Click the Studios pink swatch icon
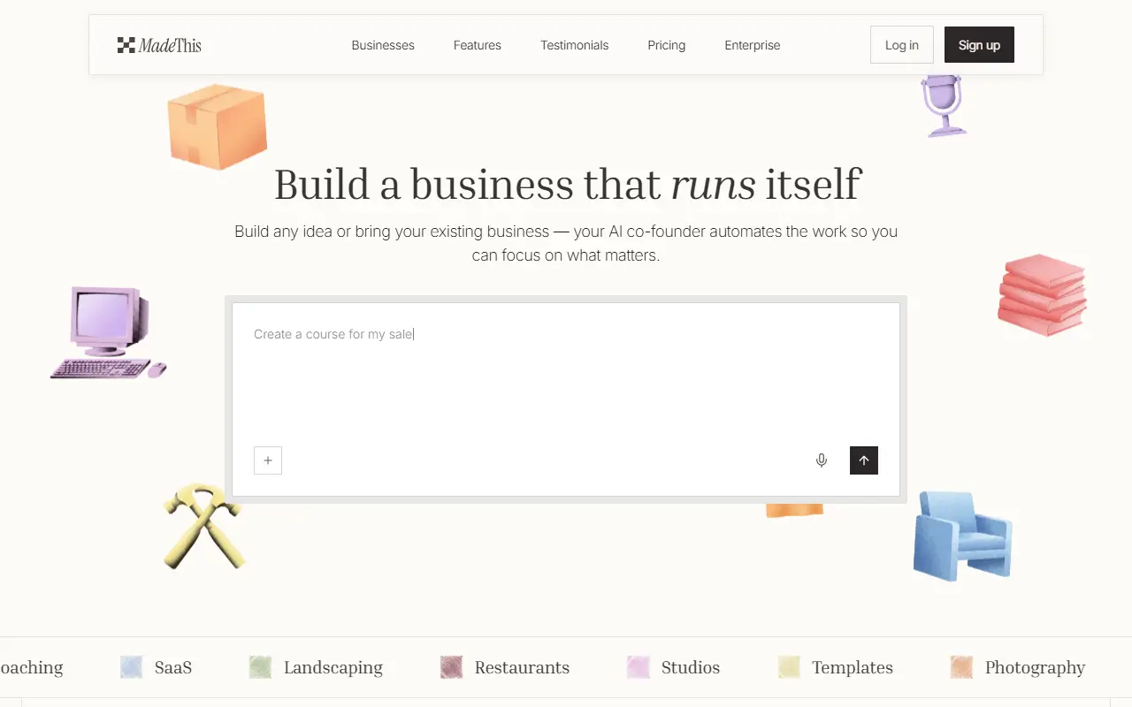Viewport: 1132px width, 707px height. click(639, 667)
